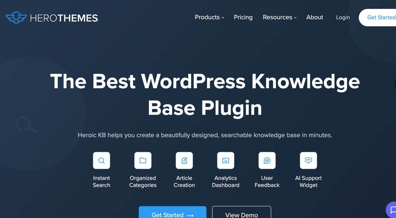This screenshot has width=396, height=218.
Task: Click the "Instant Search" label
Action: click(x=101, y=182)
